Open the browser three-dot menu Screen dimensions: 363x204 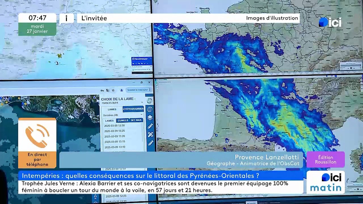150,90
